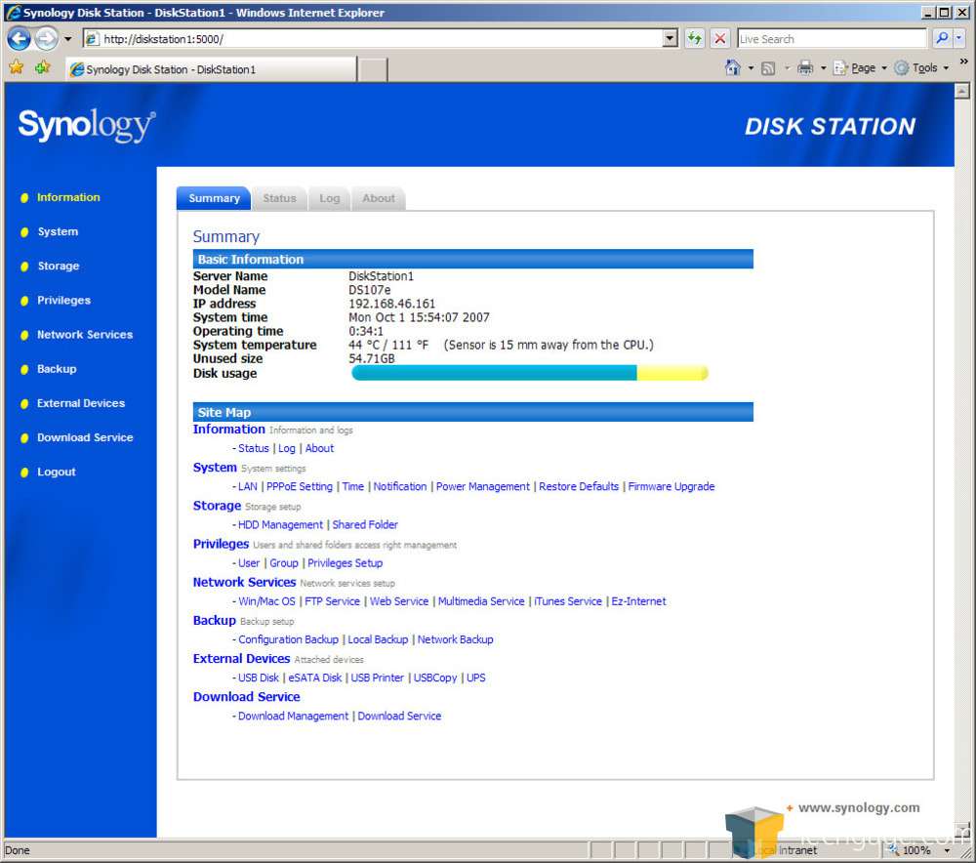
Task: Switch to the Summary tab
Action: (x=214, y=198)
